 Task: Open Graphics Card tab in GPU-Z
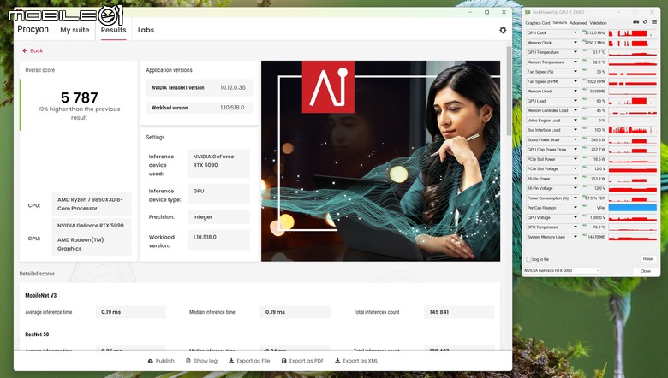coord(537,23)
